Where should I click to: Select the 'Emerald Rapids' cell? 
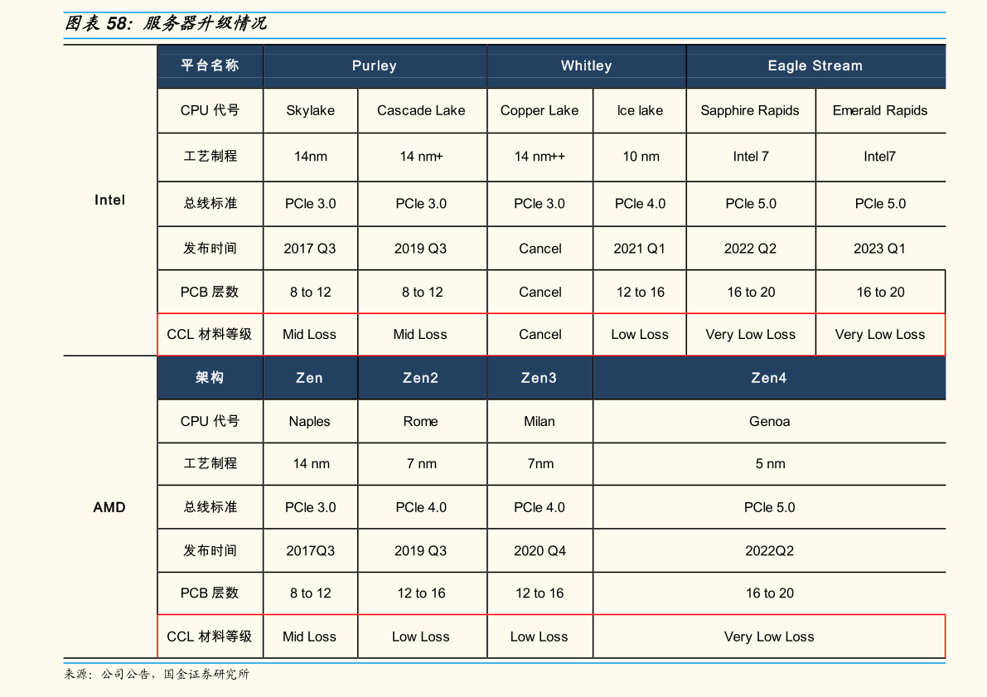click(x=880, y=111)
